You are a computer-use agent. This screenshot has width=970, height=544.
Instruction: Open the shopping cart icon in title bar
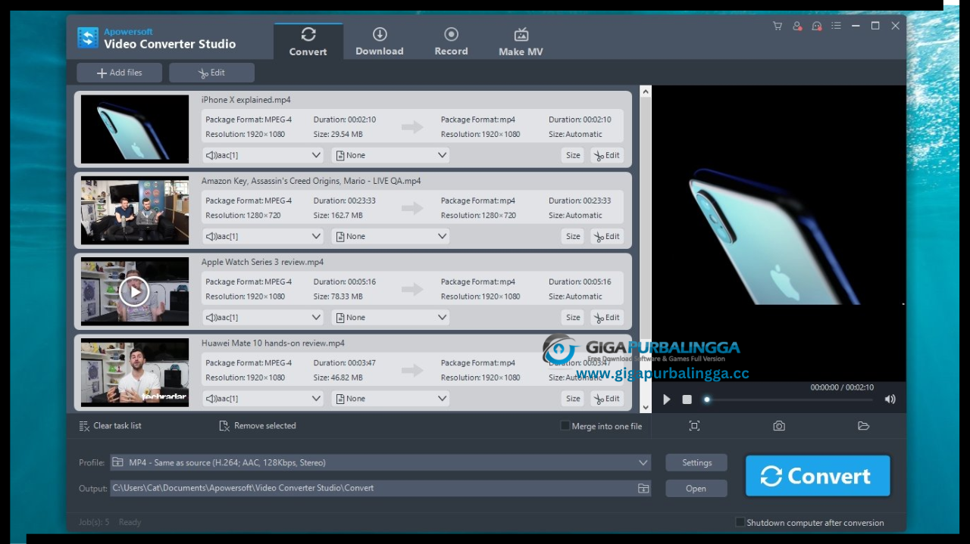[778, 26]
